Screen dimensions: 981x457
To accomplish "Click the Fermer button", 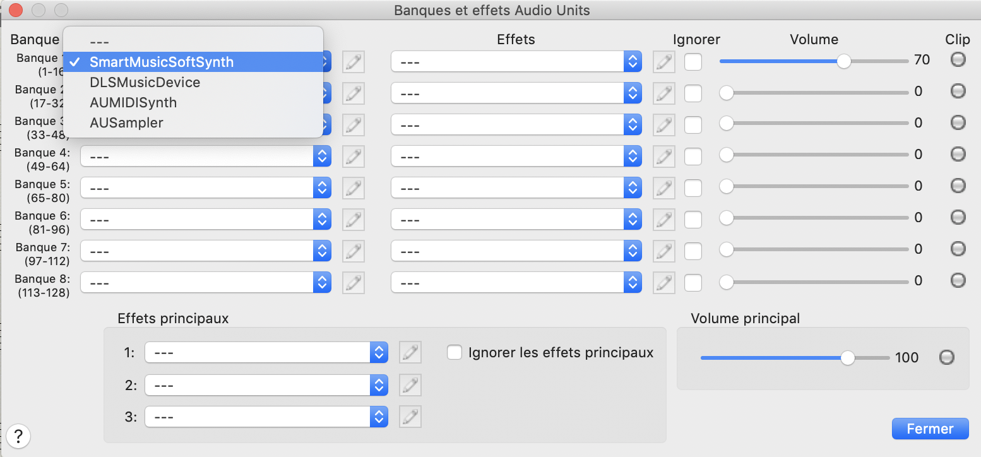I will click(x=930, y=429).
